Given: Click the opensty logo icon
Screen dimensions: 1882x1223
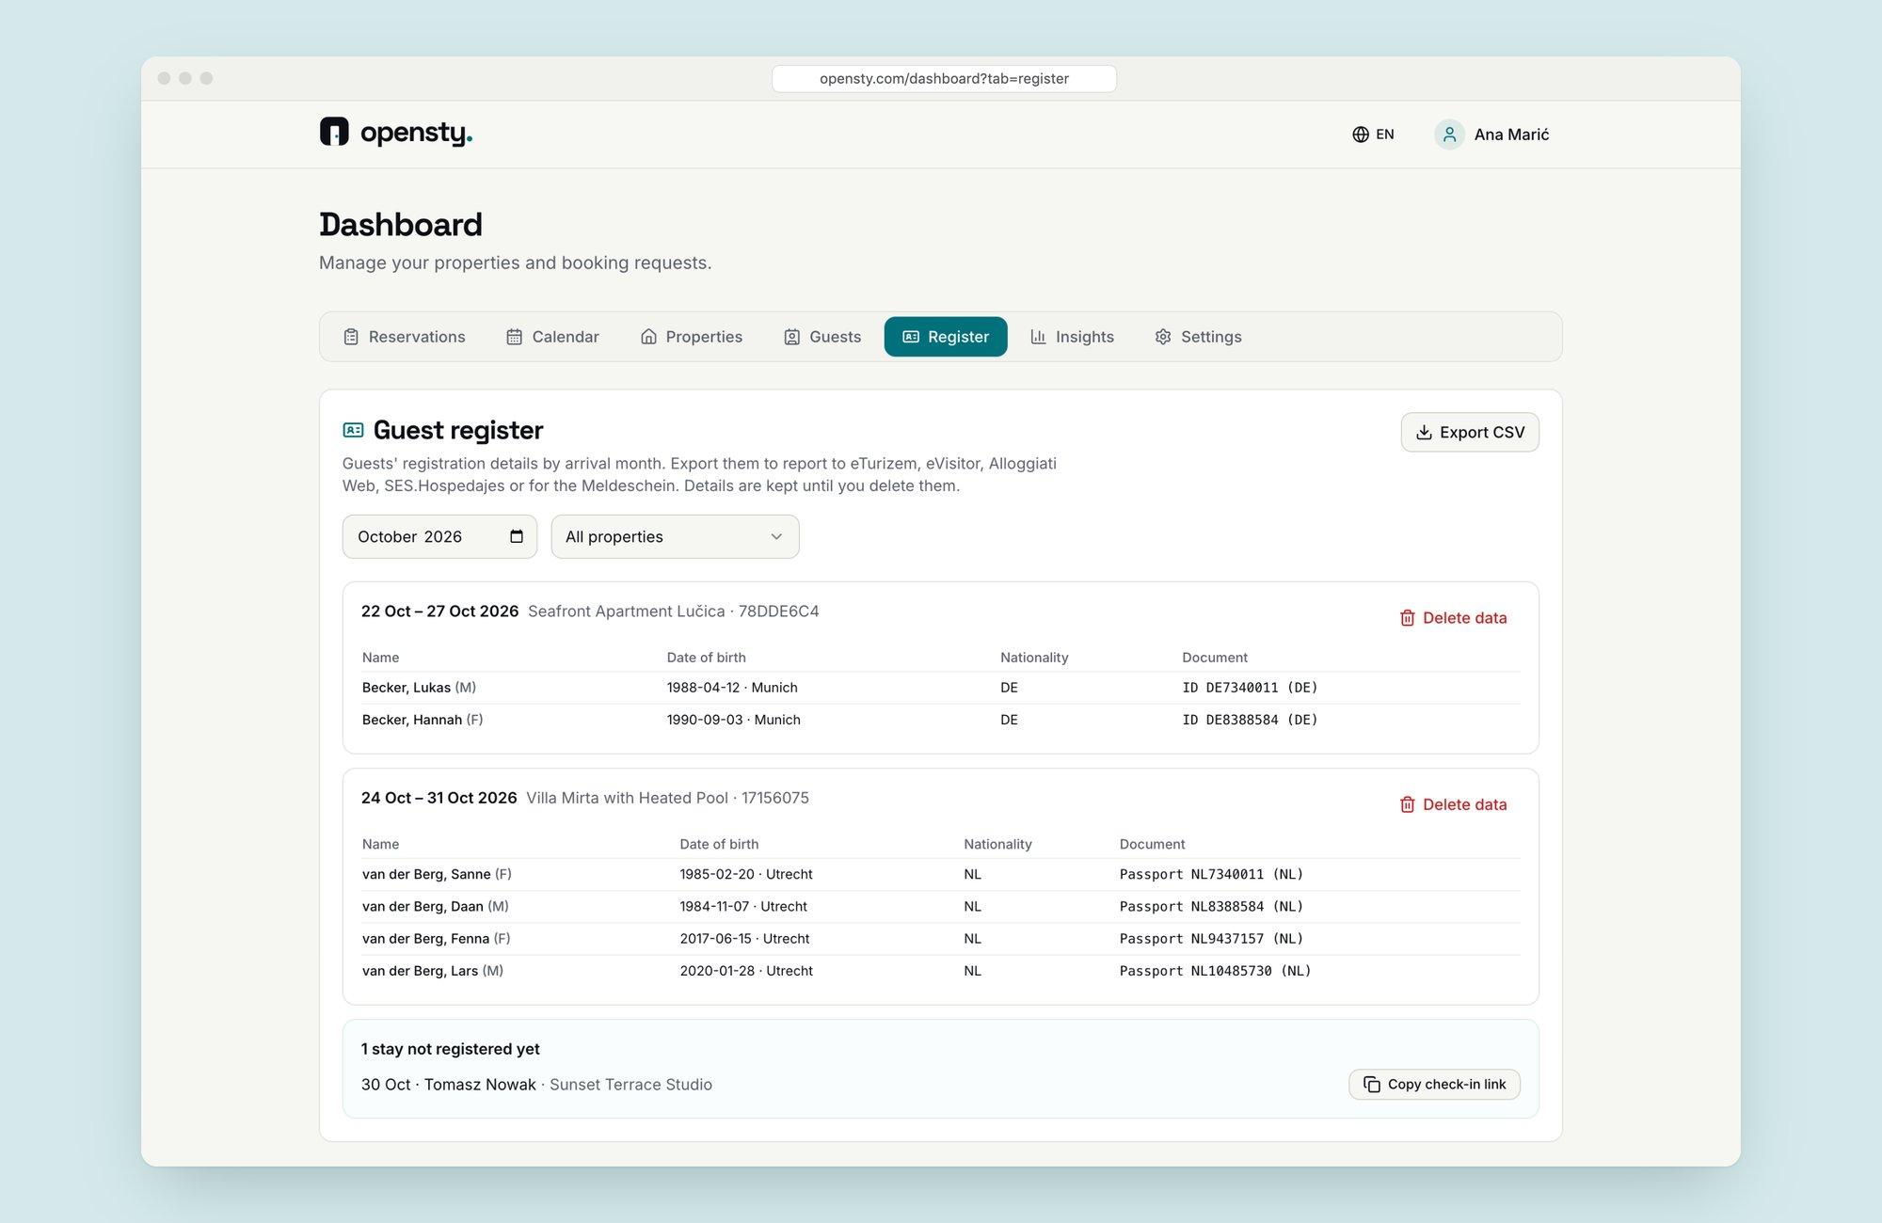Looking at the screenshot, I should 334,132.
